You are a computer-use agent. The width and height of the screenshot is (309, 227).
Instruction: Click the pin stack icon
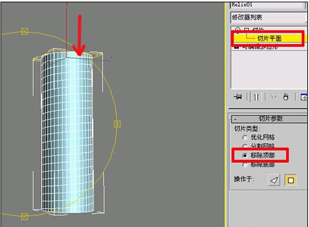[238, 96]
